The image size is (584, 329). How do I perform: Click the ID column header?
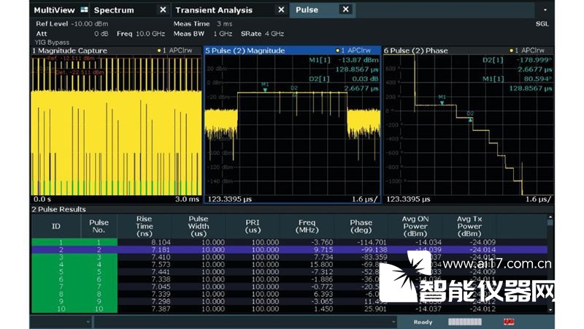pyautogui.click(x=56, y=226)
